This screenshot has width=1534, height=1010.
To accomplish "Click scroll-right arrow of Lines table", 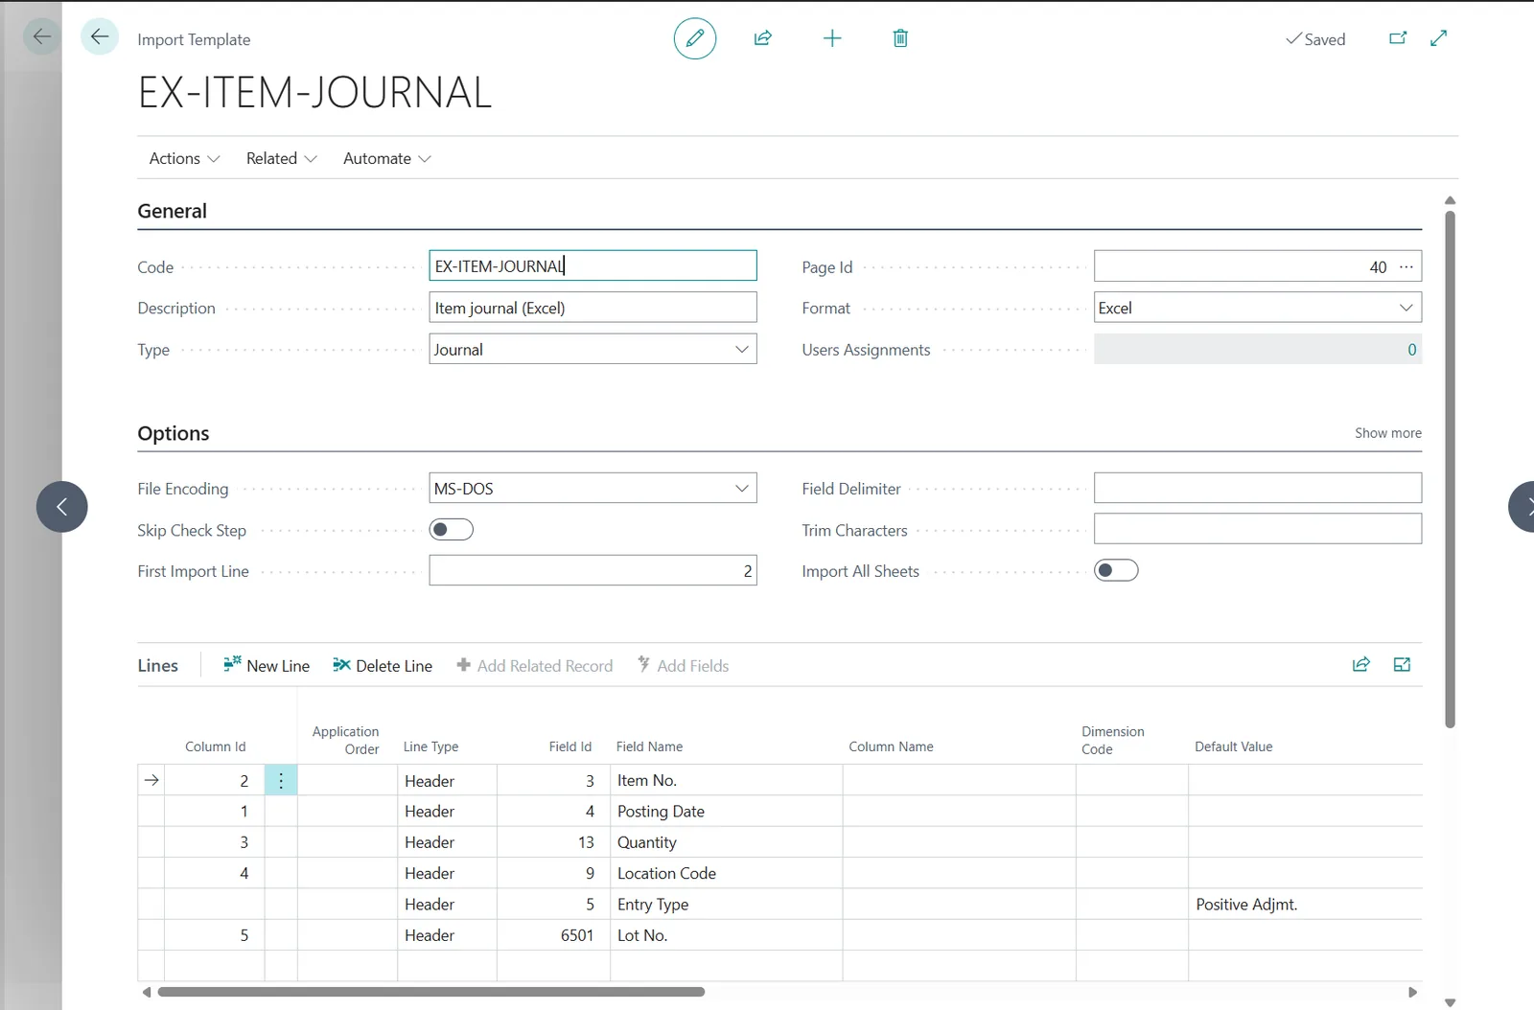I will (1412, 992).
